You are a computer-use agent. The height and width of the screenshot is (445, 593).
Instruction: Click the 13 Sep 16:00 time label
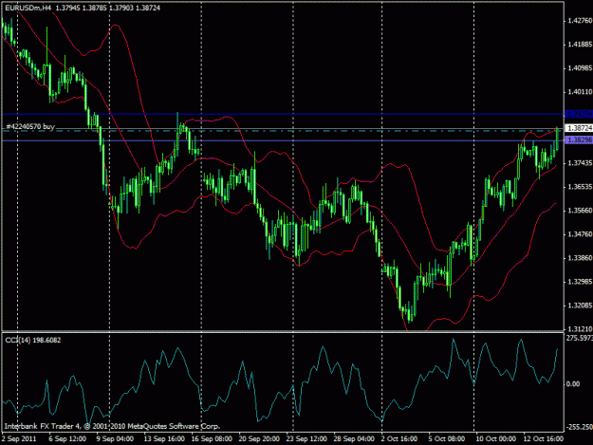[164, 438]
